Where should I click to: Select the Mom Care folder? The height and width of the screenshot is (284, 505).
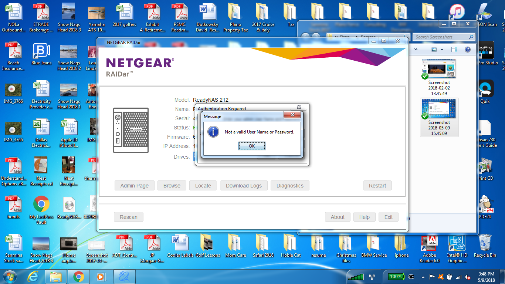point(235,246)
